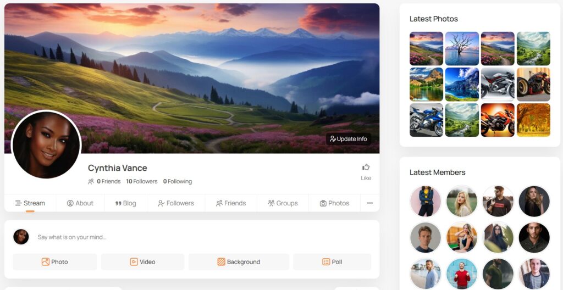Add a Video to the post
The image size is (563, 290).
142,262
